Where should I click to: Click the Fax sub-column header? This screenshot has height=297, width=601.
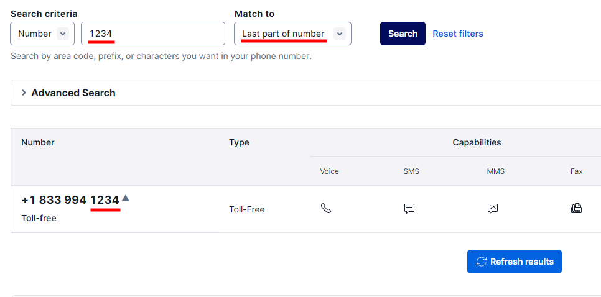click(577, 171)
